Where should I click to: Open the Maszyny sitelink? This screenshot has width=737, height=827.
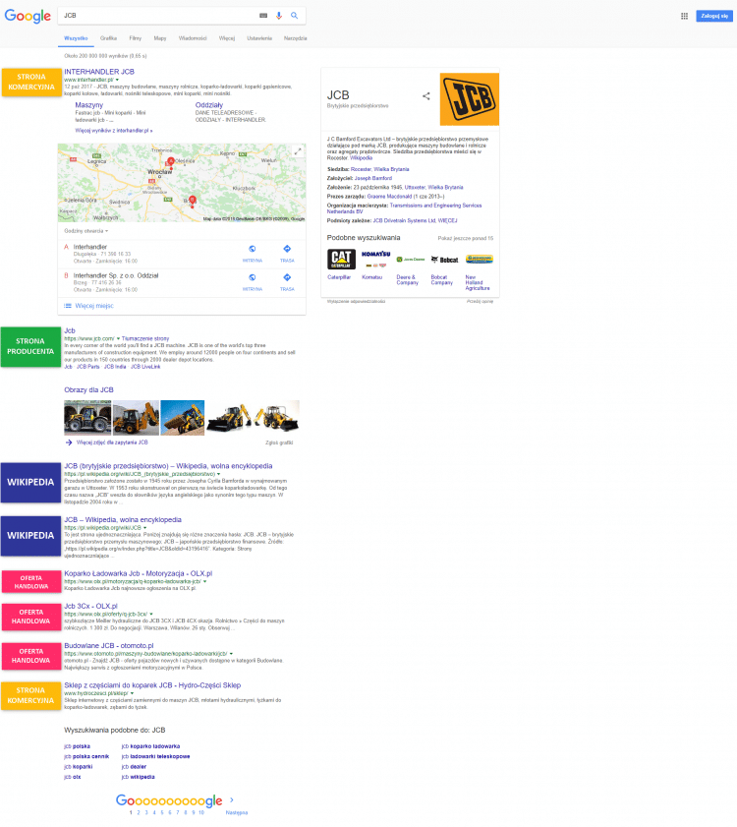pos(89,105)
